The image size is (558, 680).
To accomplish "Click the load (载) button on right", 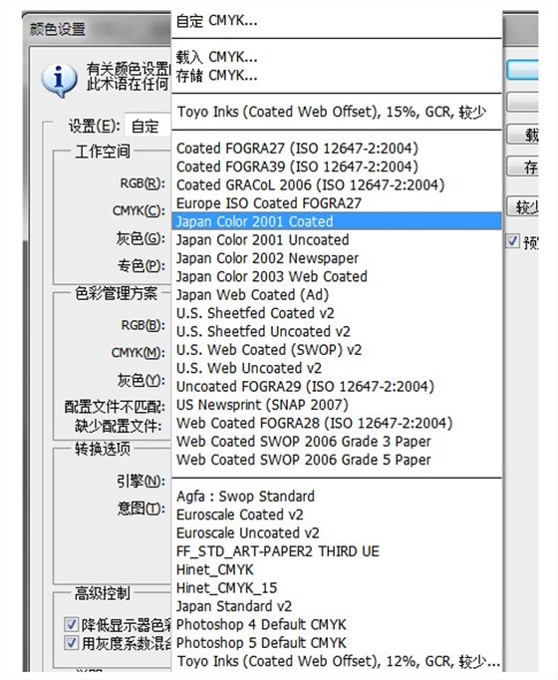I will 523,135.
